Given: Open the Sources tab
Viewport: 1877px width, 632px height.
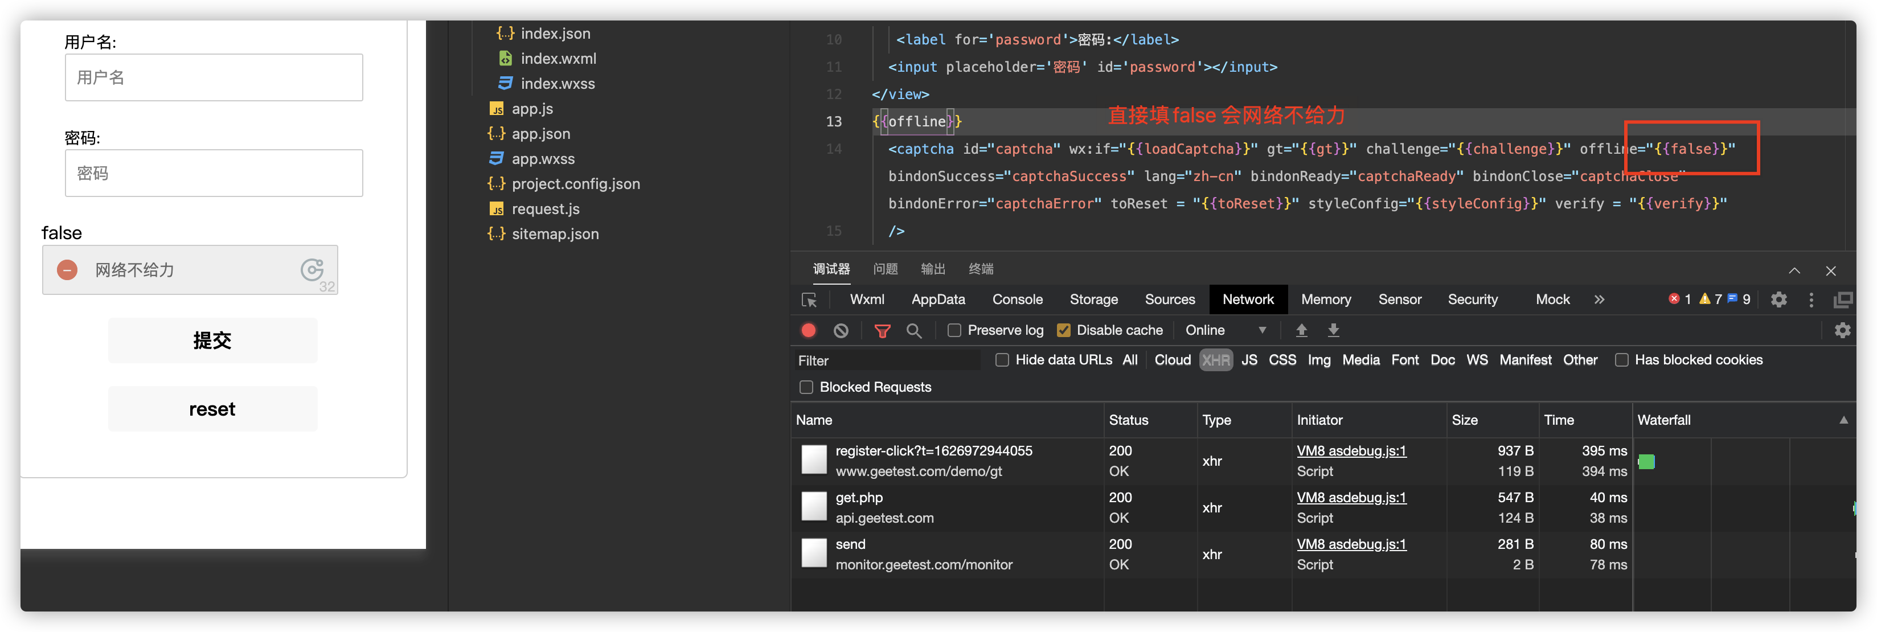Looking at the screenshot, I should click(x=1170, y=299).
